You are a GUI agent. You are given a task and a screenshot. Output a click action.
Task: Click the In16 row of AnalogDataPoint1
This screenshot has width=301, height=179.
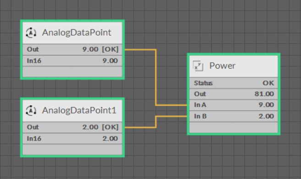pos(72,139)
